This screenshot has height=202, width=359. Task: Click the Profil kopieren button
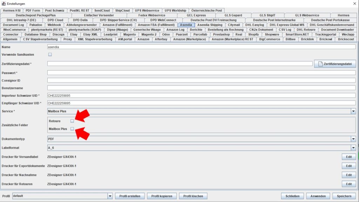[162, 196]
